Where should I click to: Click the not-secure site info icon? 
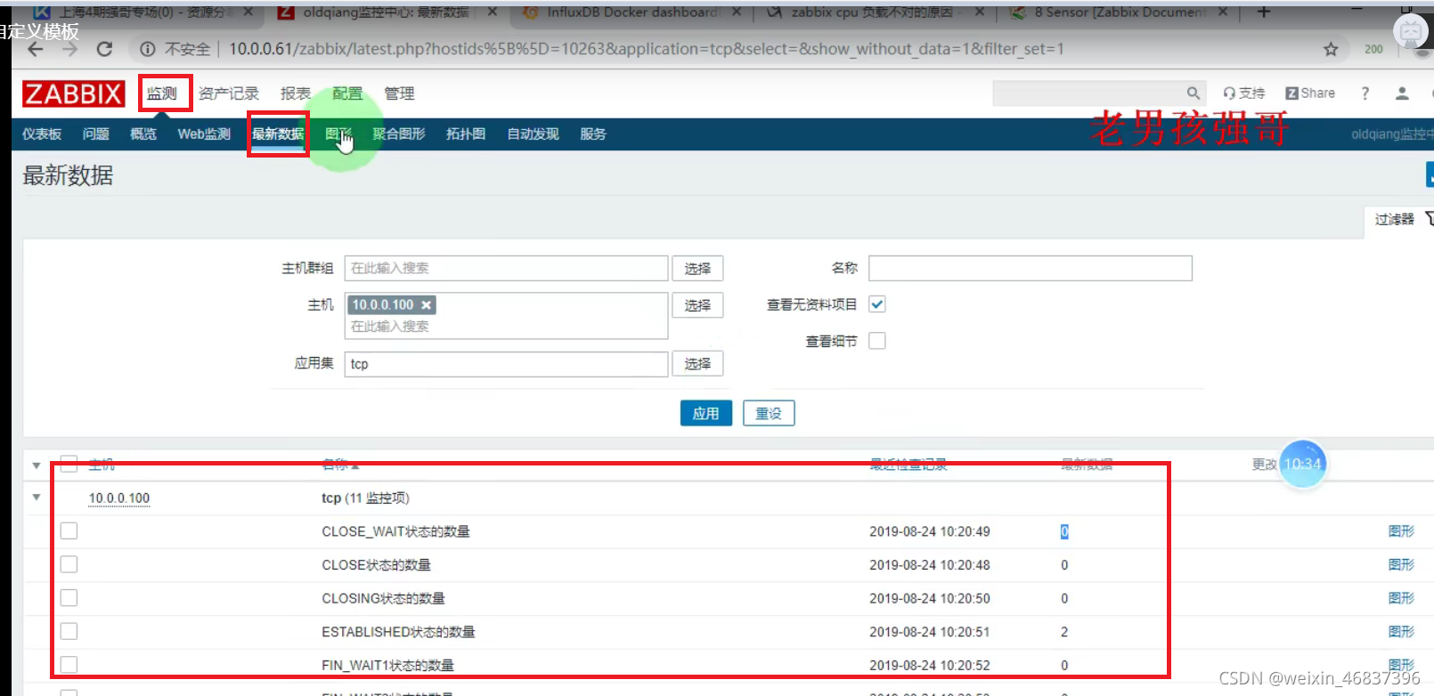coord(147,49)
